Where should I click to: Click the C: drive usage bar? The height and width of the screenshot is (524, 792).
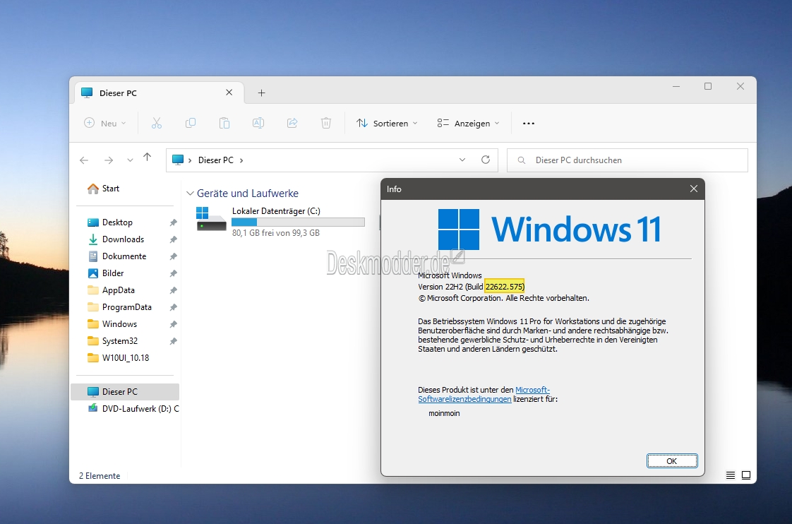[298, 222]
